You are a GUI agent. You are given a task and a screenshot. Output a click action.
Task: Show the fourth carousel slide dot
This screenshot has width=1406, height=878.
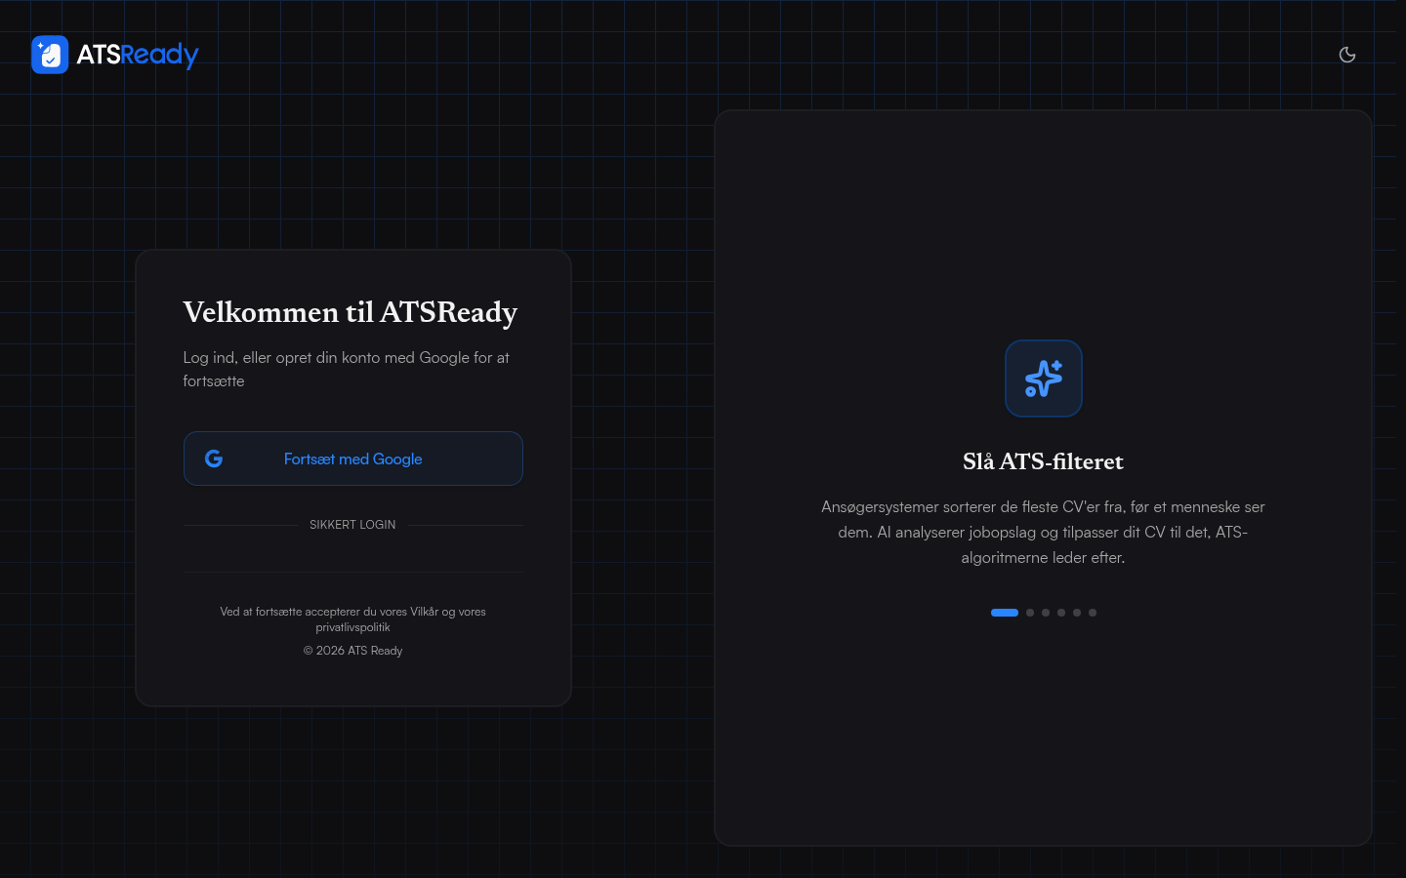click(x=1061, y=613)
